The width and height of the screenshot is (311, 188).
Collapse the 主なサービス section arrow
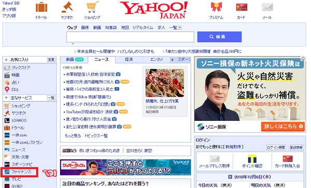point(6,98)
